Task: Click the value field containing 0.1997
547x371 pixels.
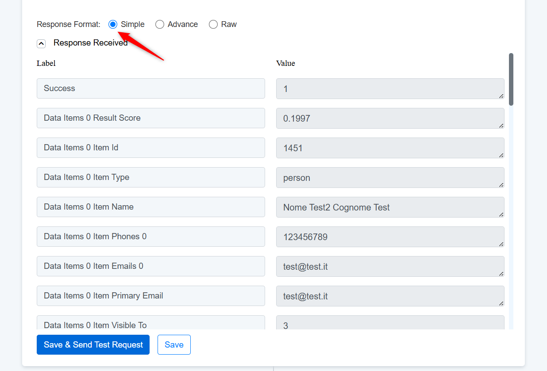Action: click(x=389, y=119)
